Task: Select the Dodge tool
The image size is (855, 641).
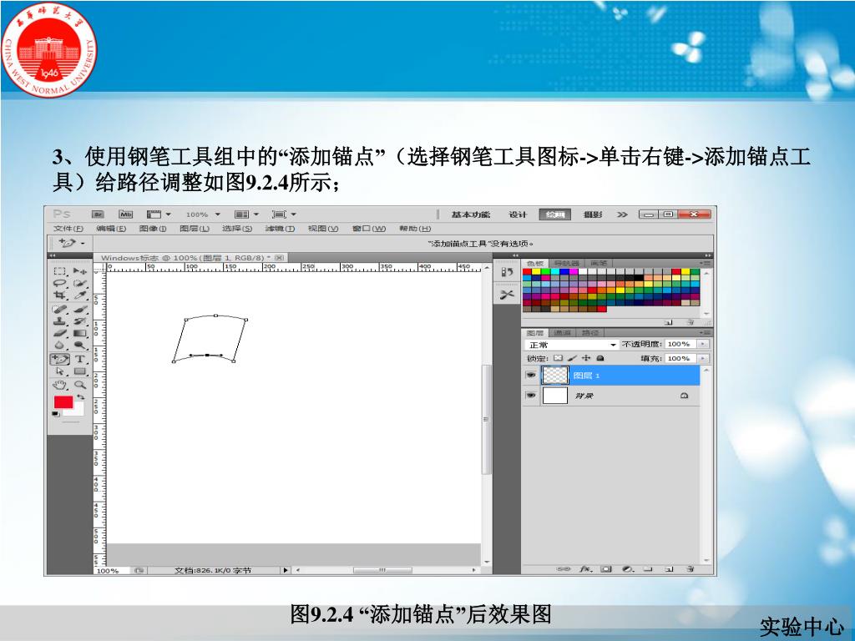Action: (x=80, y=345)
